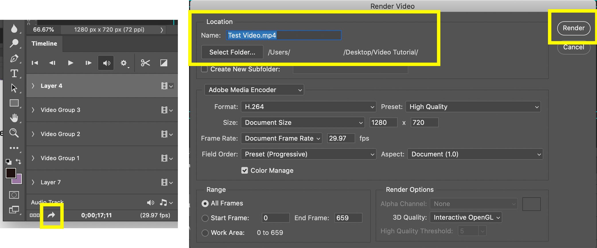The height and width of the screenshot is (248, 597).
Task: Open the Aspect Document (1.0) dropdown
Action: [475, 154]
